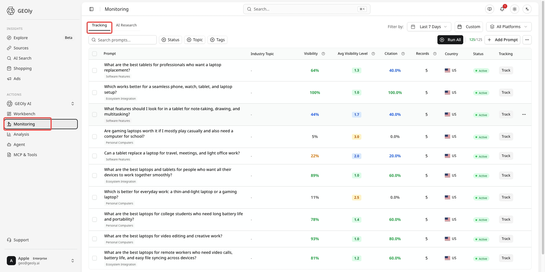
Task: Open the language translation icon
Action: 527,9
